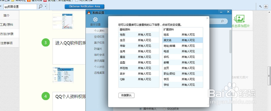Screen dimensions: 271x111
Task: Change visibility setting for 血型
Action: [x=144, y=62]
